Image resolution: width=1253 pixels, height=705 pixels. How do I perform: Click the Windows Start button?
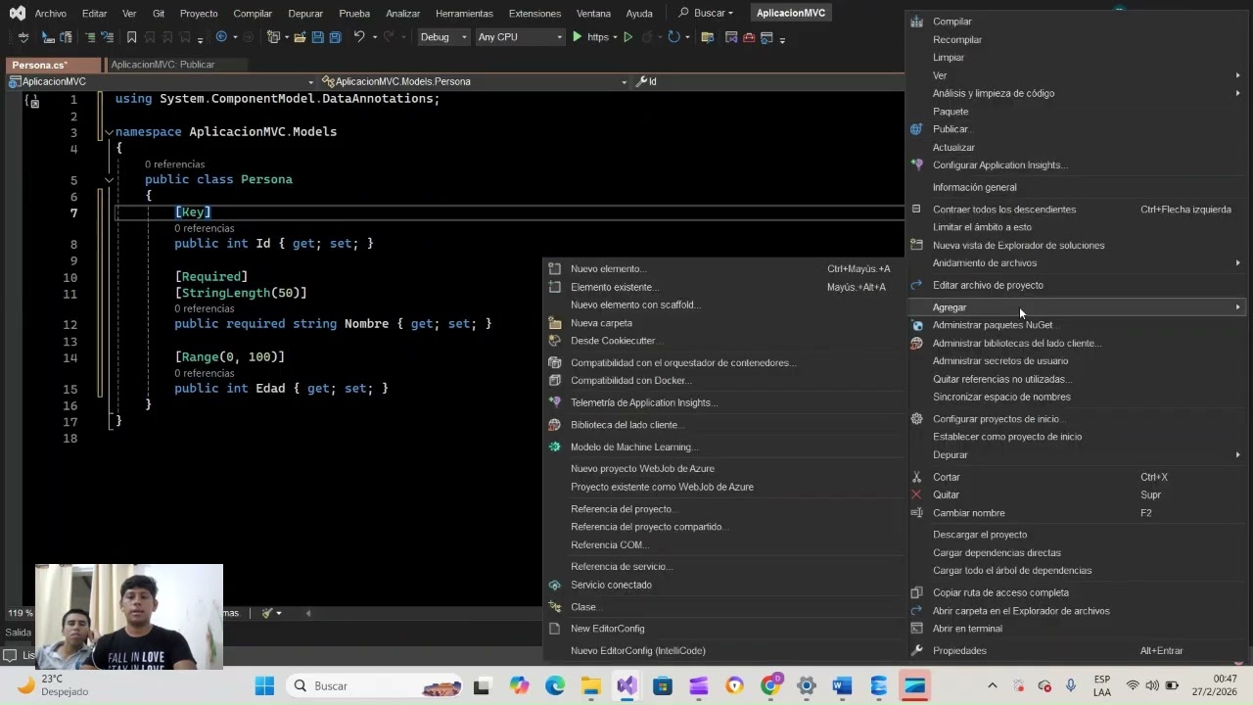(264, 685)
